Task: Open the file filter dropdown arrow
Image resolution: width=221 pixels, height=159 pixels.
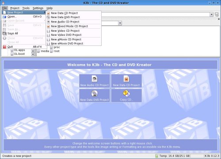Action: (x=120, y=23)
